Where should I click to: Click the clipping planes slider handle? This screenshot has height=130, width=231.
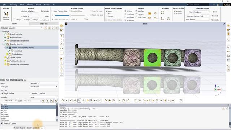pyautogui.click(x=70, y=15)
